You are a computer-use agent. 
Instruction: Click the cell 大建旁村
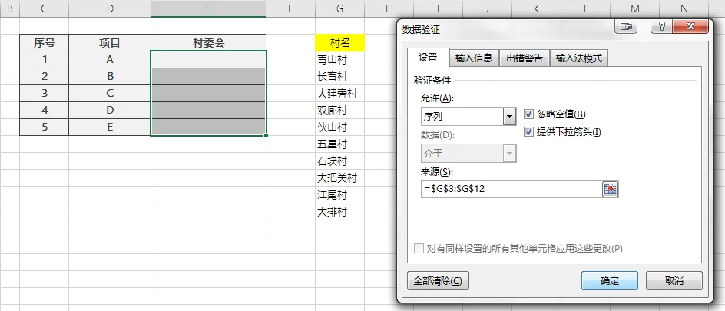click(339, 94)
